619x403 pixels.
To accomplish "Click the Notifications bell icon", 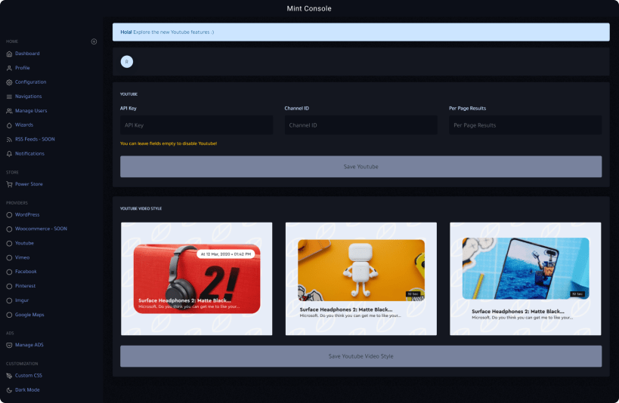I will [x=9, y=154].
